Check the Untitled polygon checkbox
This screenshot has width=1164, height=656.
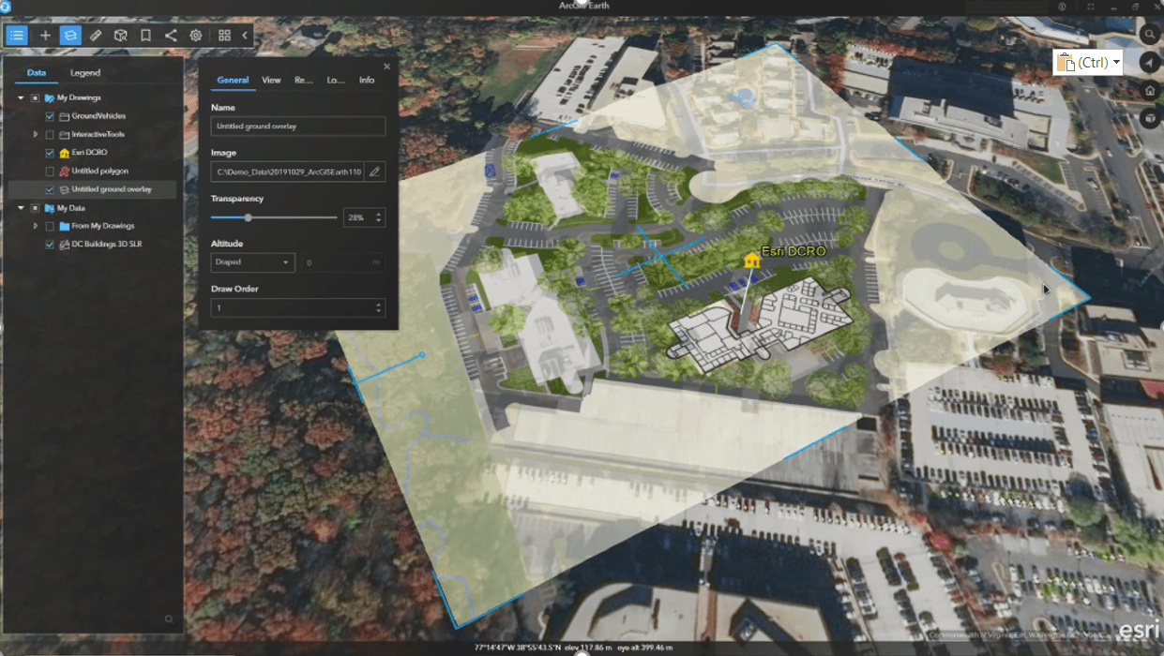click(50, 171)
